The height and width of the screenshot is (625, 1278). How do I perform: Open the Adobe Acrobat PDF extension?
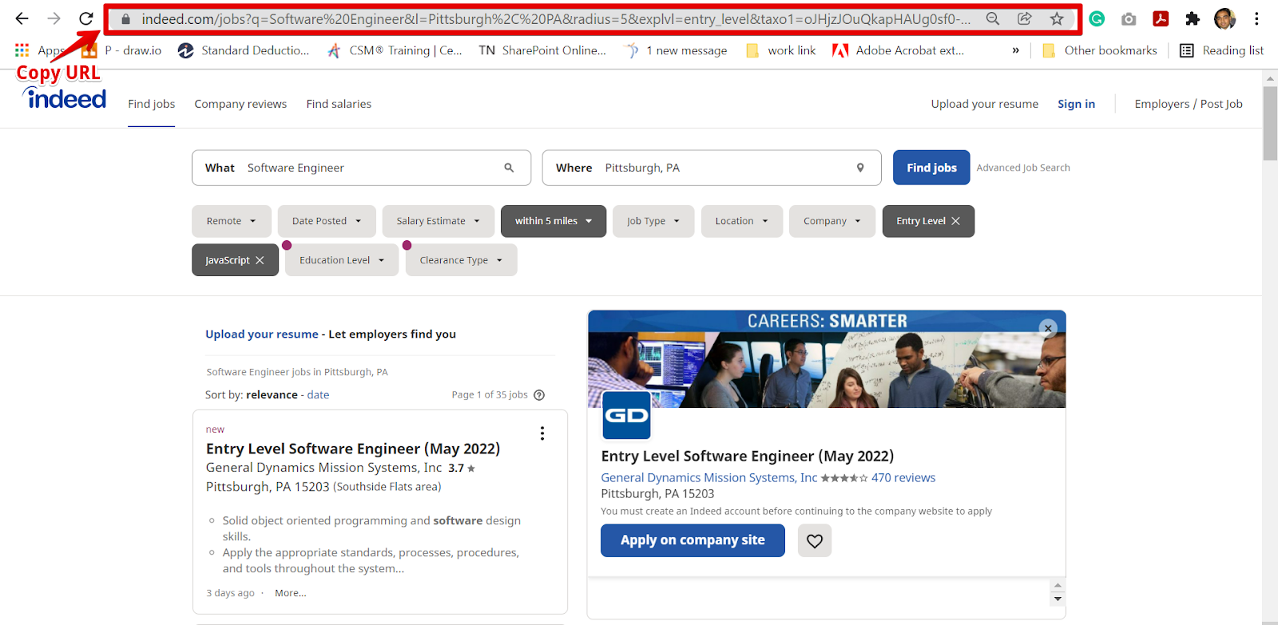[1161, 18]
